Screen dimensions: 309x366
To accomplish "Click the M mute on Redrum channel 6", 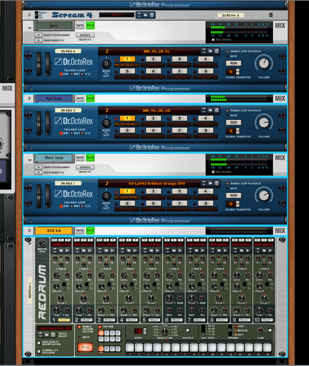I will (167, 240).
